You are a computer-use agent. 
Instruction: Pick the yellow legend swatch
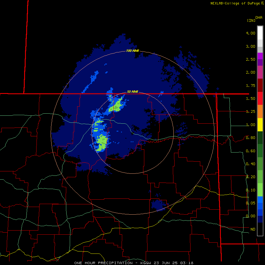pyautogui.click(x=260, y=125)
